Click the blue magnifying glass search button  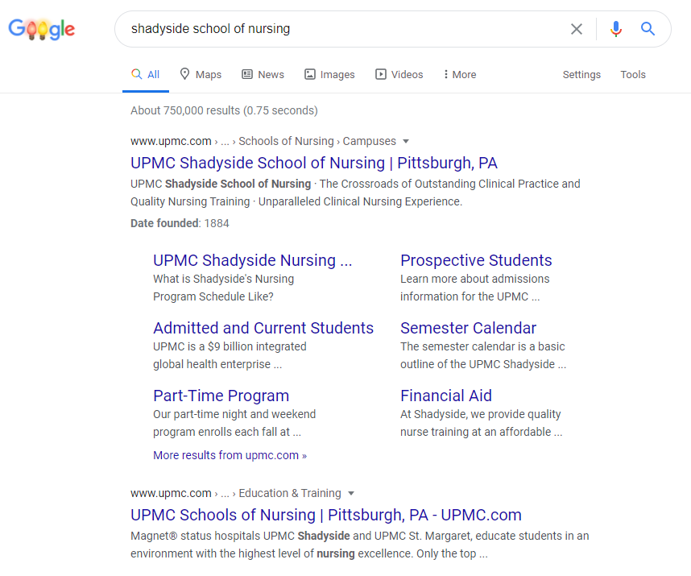[648, 29]
